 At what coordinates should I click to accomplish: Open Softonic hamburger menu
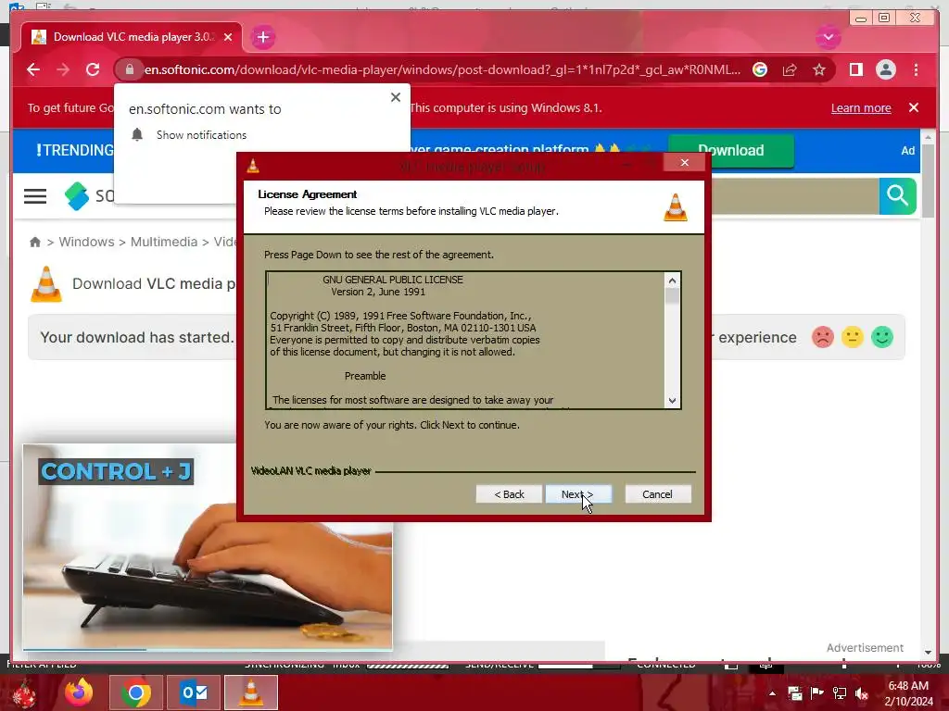pos(35,196)
